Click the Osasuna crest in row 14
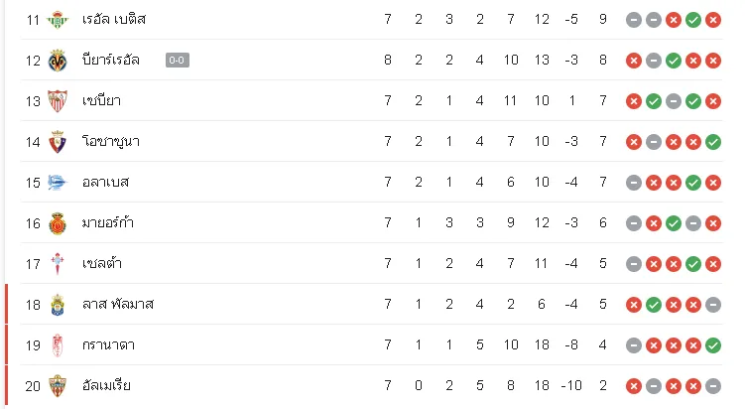Image resolution: width=745 pixels, height=409 pixels. click(58, 142)
